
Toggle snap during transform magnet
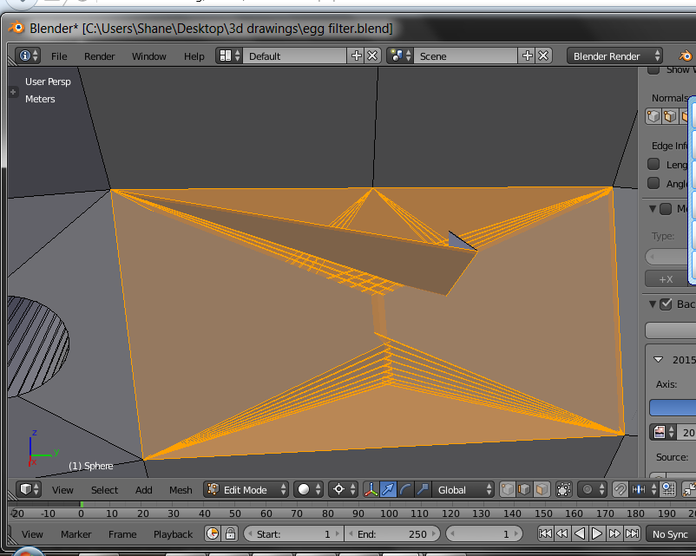coord(620,489)
